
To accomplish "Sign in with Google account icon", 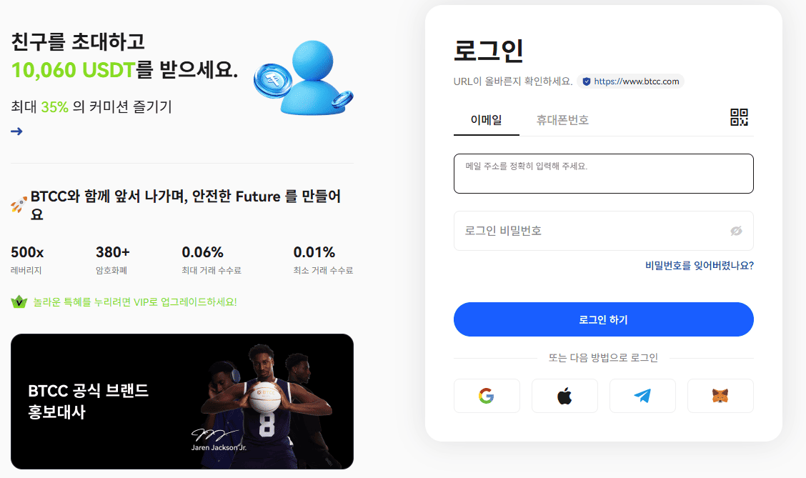I will (x=487, y=395).
